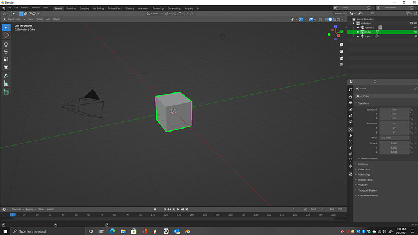Open the File menu
The image size is (418, 235).
pos(9,8)
